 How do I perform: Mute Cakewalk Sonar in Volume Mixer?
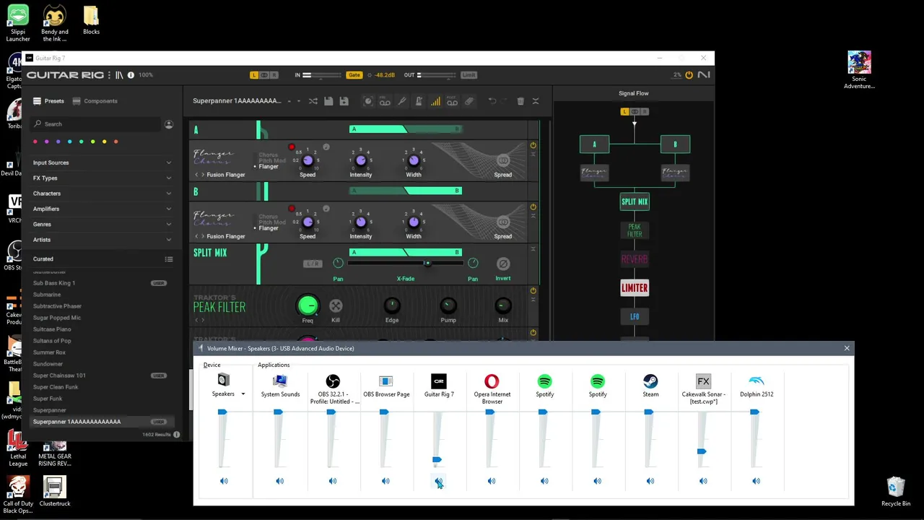pyautogui.click(x=703, y=481)
